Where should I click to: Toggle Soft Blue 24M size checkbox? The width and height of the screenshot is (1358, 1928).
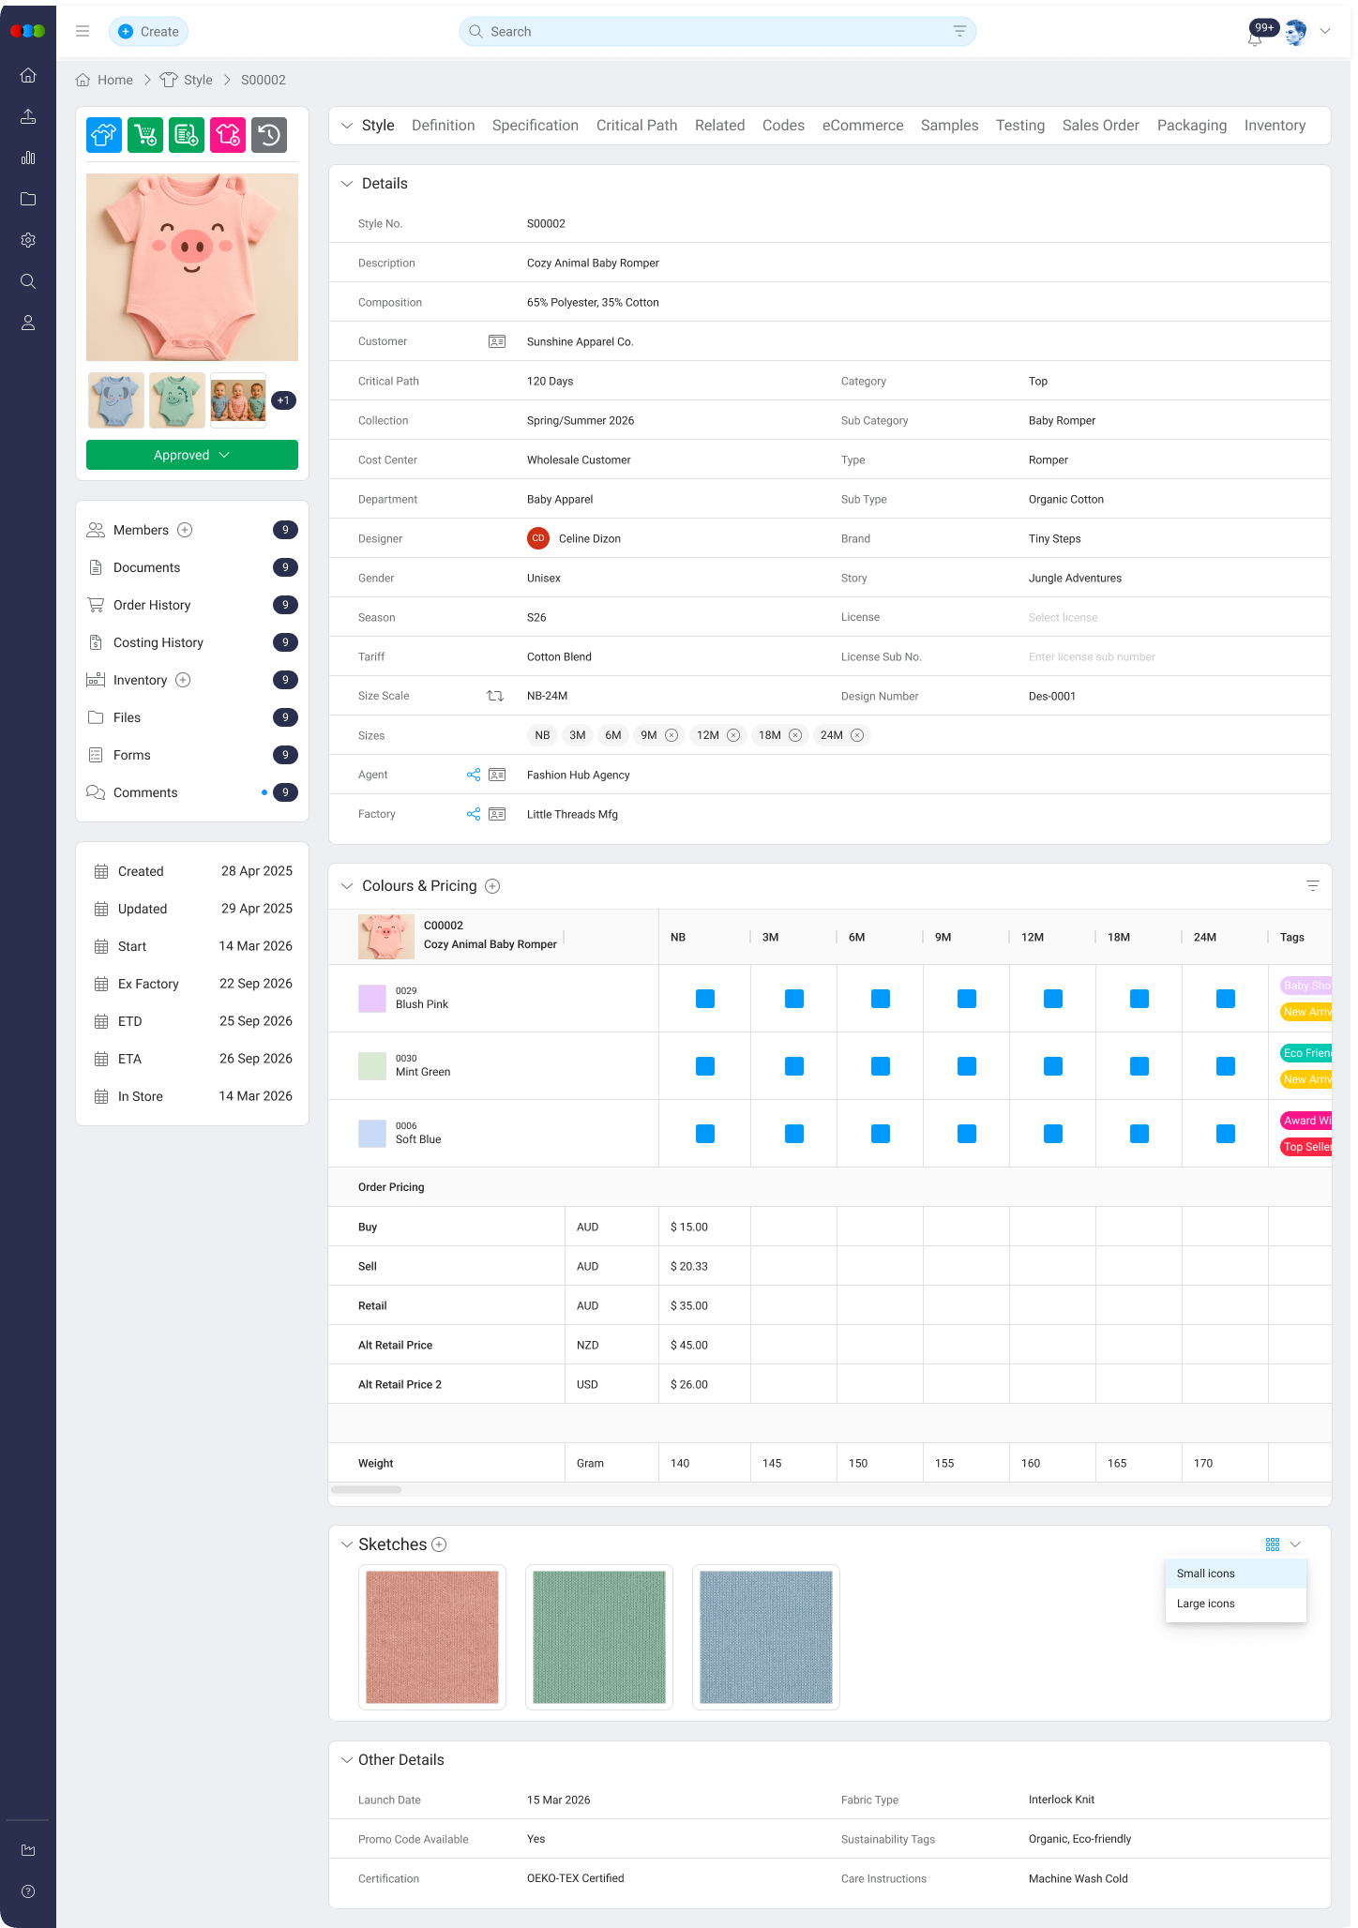coord(1226,1134)
